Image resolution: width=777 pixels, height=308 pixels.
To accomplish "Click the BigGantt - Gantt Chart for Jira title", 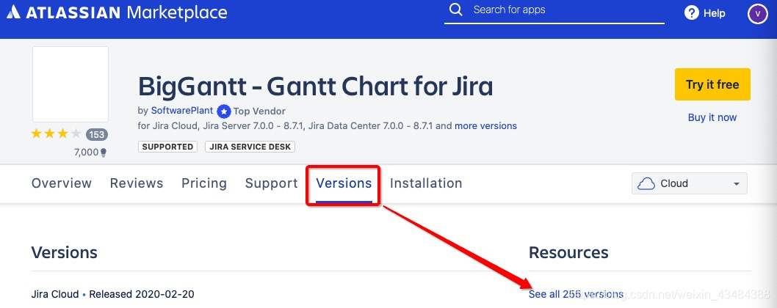I will pos(316,86).
